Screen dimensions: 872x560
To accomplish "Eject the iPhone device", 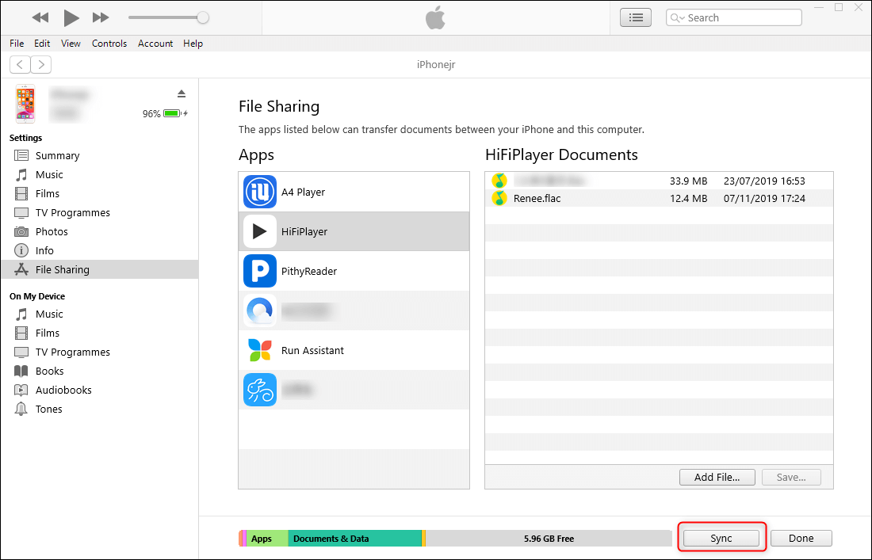I will (182, 93).
